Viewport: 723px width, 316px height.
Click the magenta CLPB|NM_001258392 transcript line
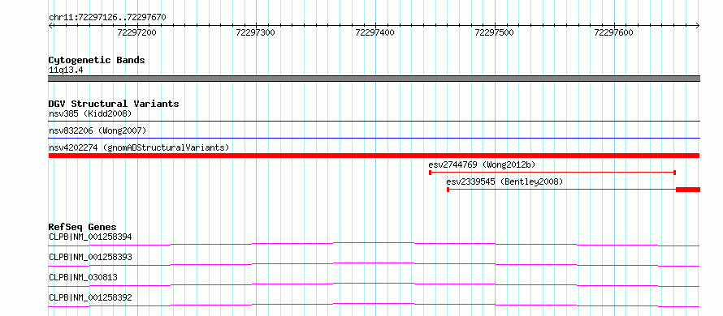pos(374,305)
